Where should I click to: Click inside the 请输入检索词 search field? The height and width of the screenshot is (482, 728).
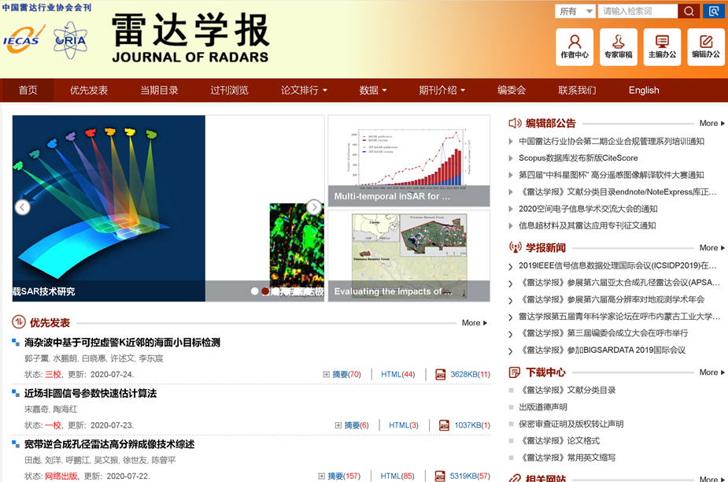[x=637, y=11]
